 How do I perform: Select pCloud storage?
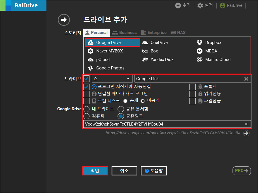tap(99, 60)
